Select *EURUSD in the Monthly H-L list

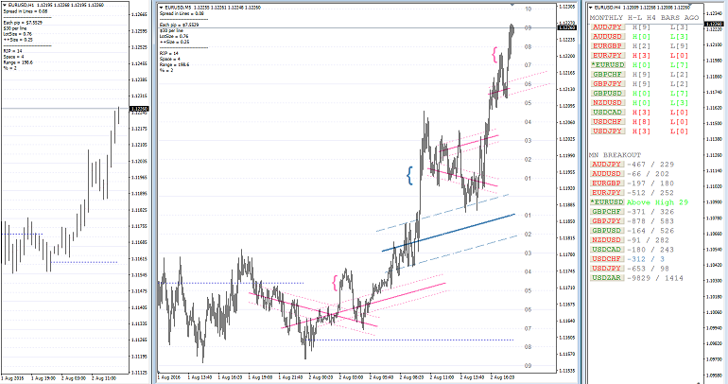pyautogui.click(x=607, y=65)
